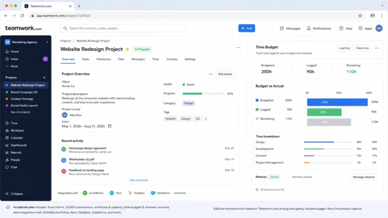Open Homepage design approved activity
The width and height of the screenshot is (388, 218).
(x=88, y=148)
